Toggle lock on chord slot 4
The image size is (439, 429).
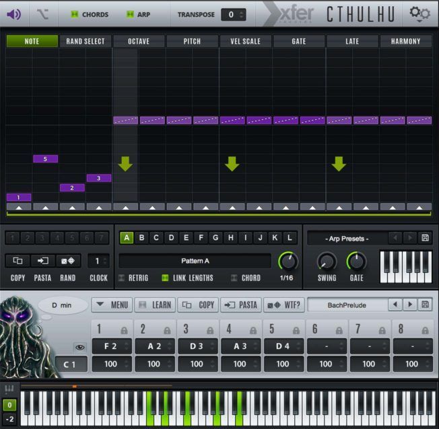point(253,330)
